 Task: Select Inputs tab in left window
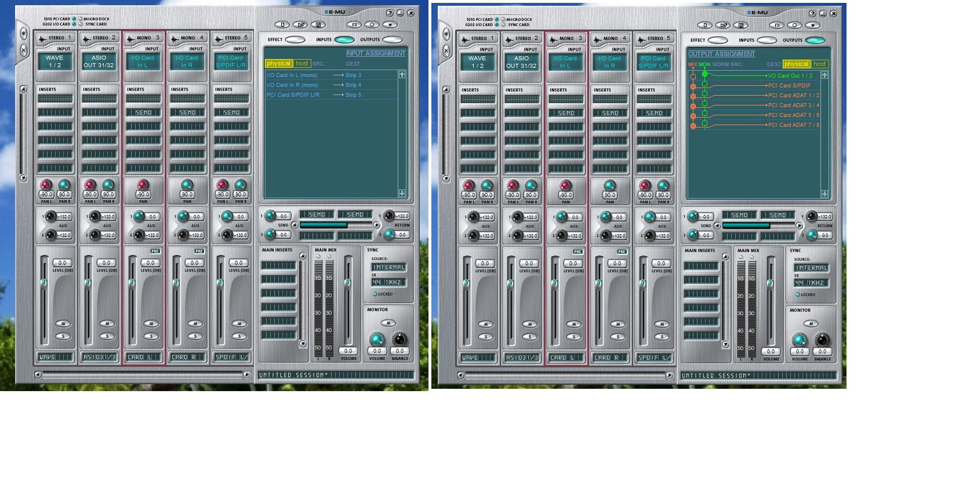pos(344,39)
